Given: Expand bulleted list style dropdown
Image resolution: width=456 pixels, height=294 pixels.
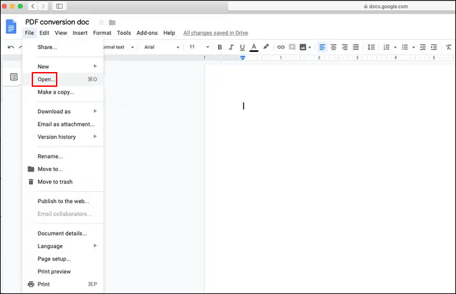Looking at the screenshot, I should pyautogui.click(x=414, y=47).
